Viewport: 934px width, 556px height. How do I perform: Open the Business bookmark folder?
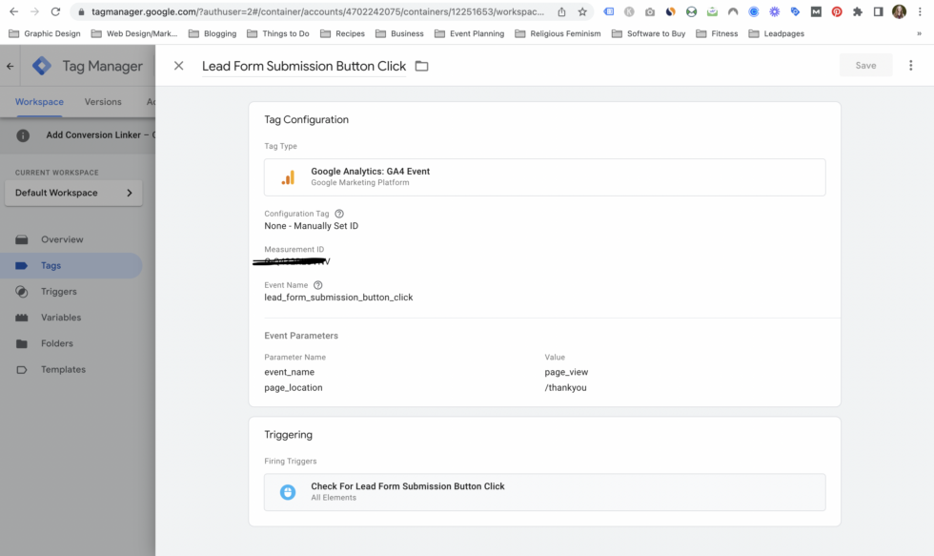(x=399, y=33)
